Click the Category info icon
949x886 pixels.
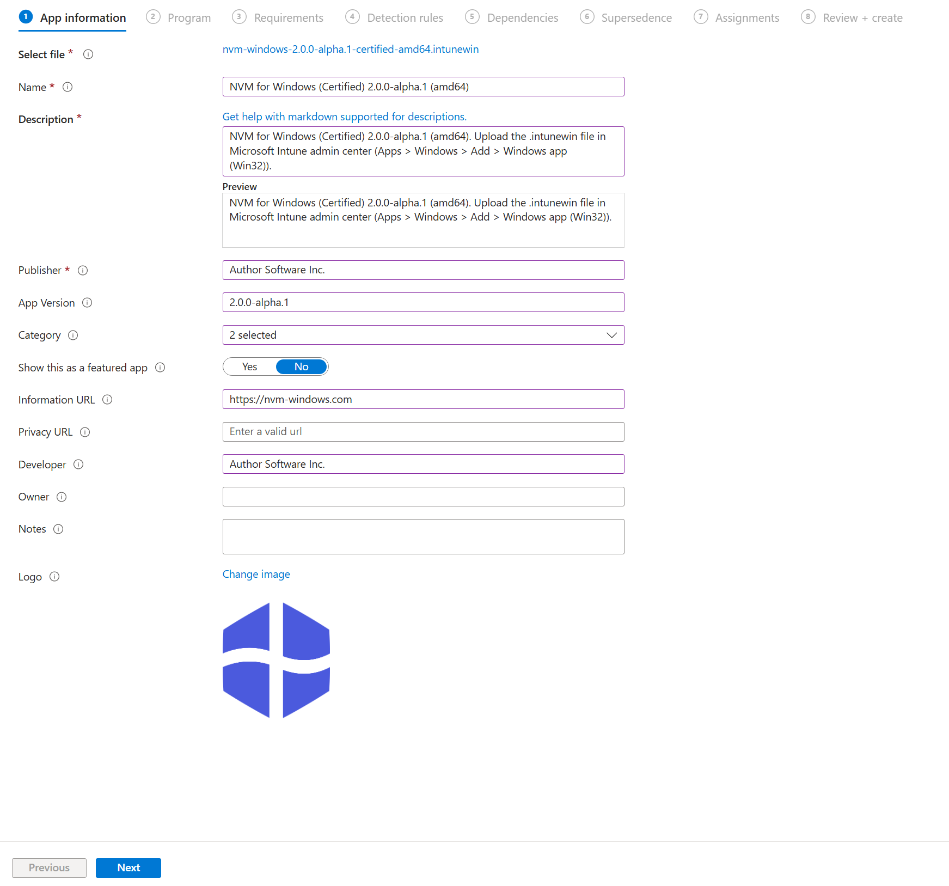pyautogui.click(x=73, y=335)
